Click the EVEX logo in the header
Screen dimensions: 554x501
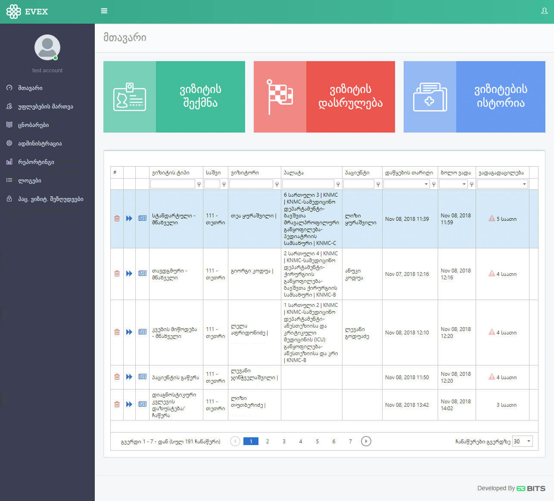(x=27, y=12)
